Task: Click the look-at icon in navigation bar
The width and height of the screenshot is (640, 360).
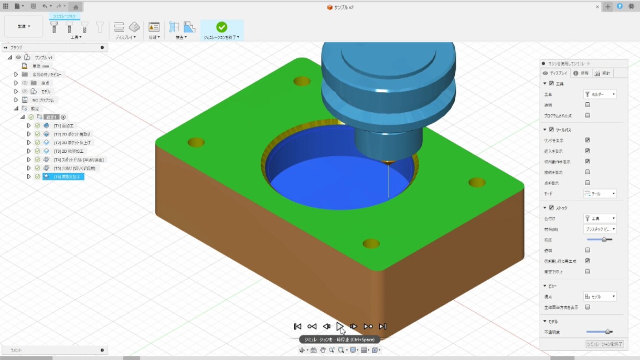Action: (313, 350)
